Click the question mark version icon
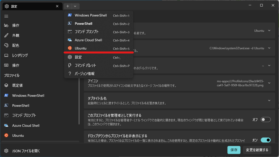This screenshot has height=157, width=279. tap(70, 73)
